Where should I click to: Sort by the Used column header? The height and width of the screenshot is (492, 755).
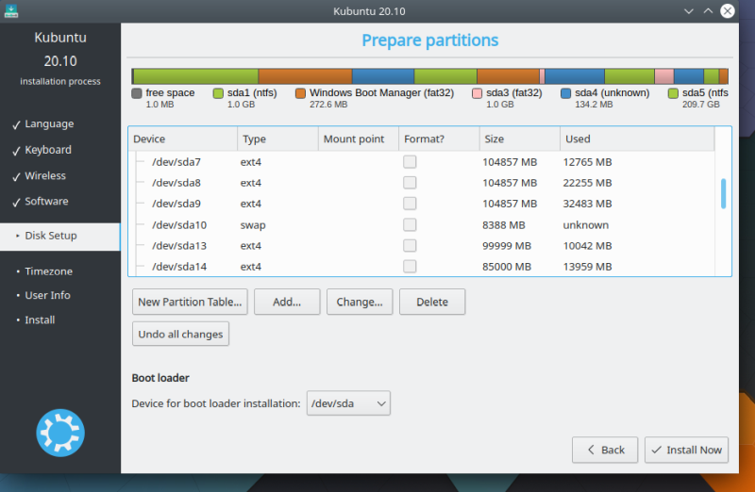pos(637,139)
